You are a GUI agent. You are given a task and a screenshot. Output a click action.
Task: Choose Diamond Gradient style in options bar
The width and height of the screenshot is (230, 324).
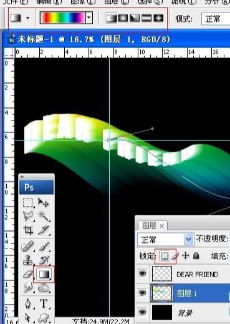158,18
